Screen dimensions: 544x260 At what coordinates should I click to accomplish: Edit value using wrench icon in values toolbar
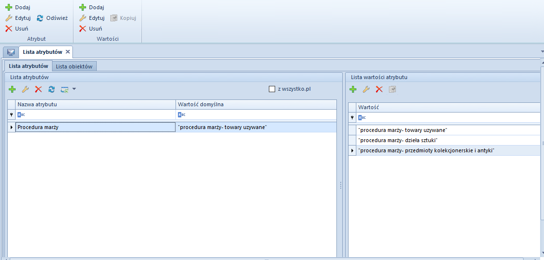pos(366,89)
